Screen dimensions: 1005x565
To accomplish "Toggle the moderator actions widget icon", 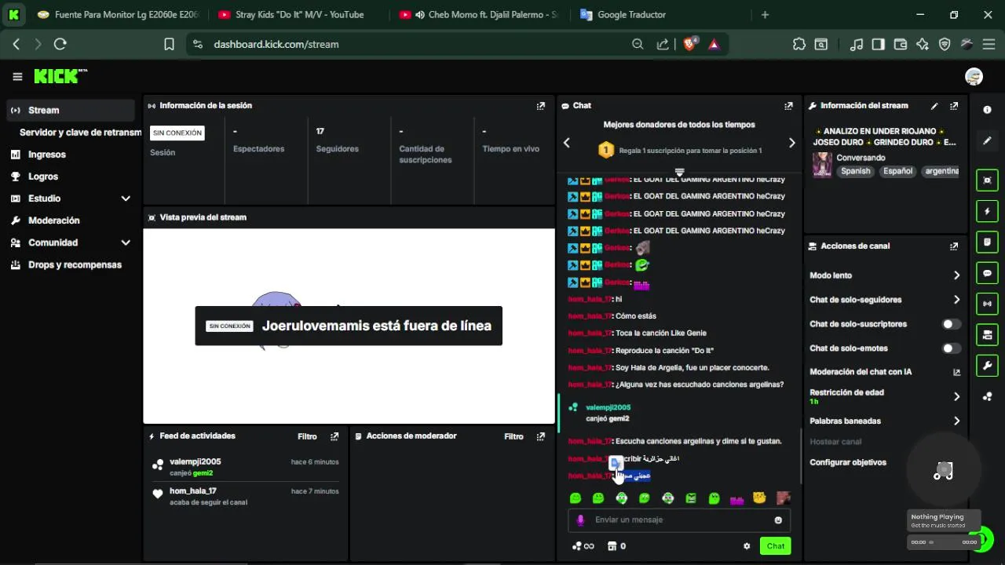I will pos(988,335).
